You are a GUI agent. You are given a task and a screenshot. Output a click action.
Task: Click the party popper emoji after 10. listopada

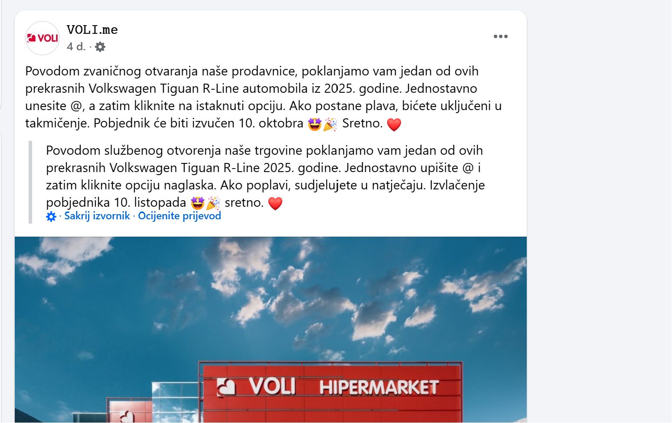213,203
